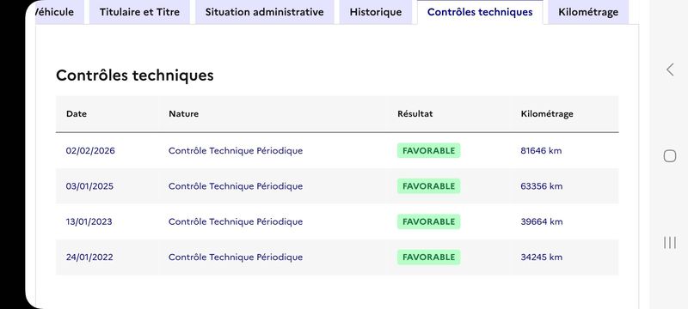Viewport: 688px width, 309px height.
Task: Click the FAVORABLE badge for 13/01/2023
Action: pos(428,221)
